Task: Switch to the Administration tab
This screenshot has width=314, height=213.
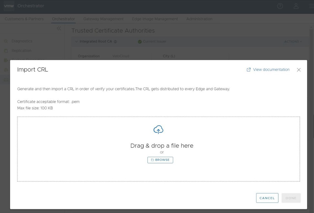Action: pyautogui.click(x=199, y=19)
